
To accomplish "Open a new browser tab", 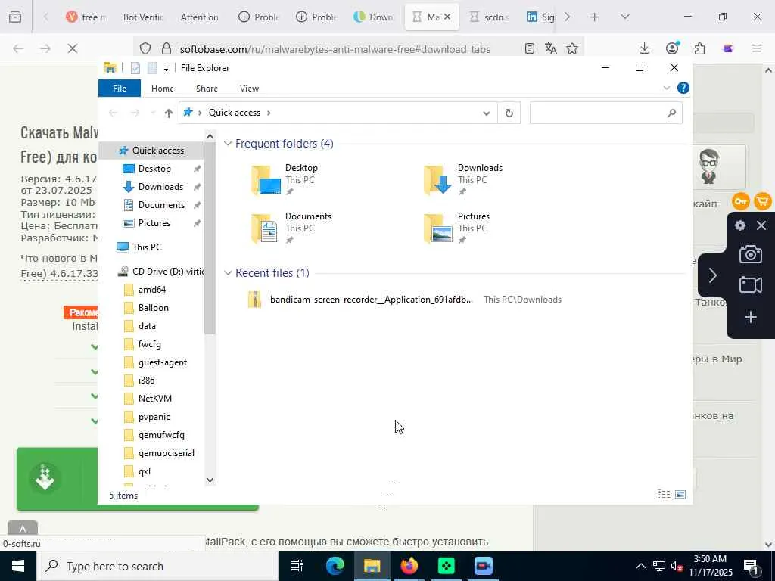I will (x=595, y=17).
